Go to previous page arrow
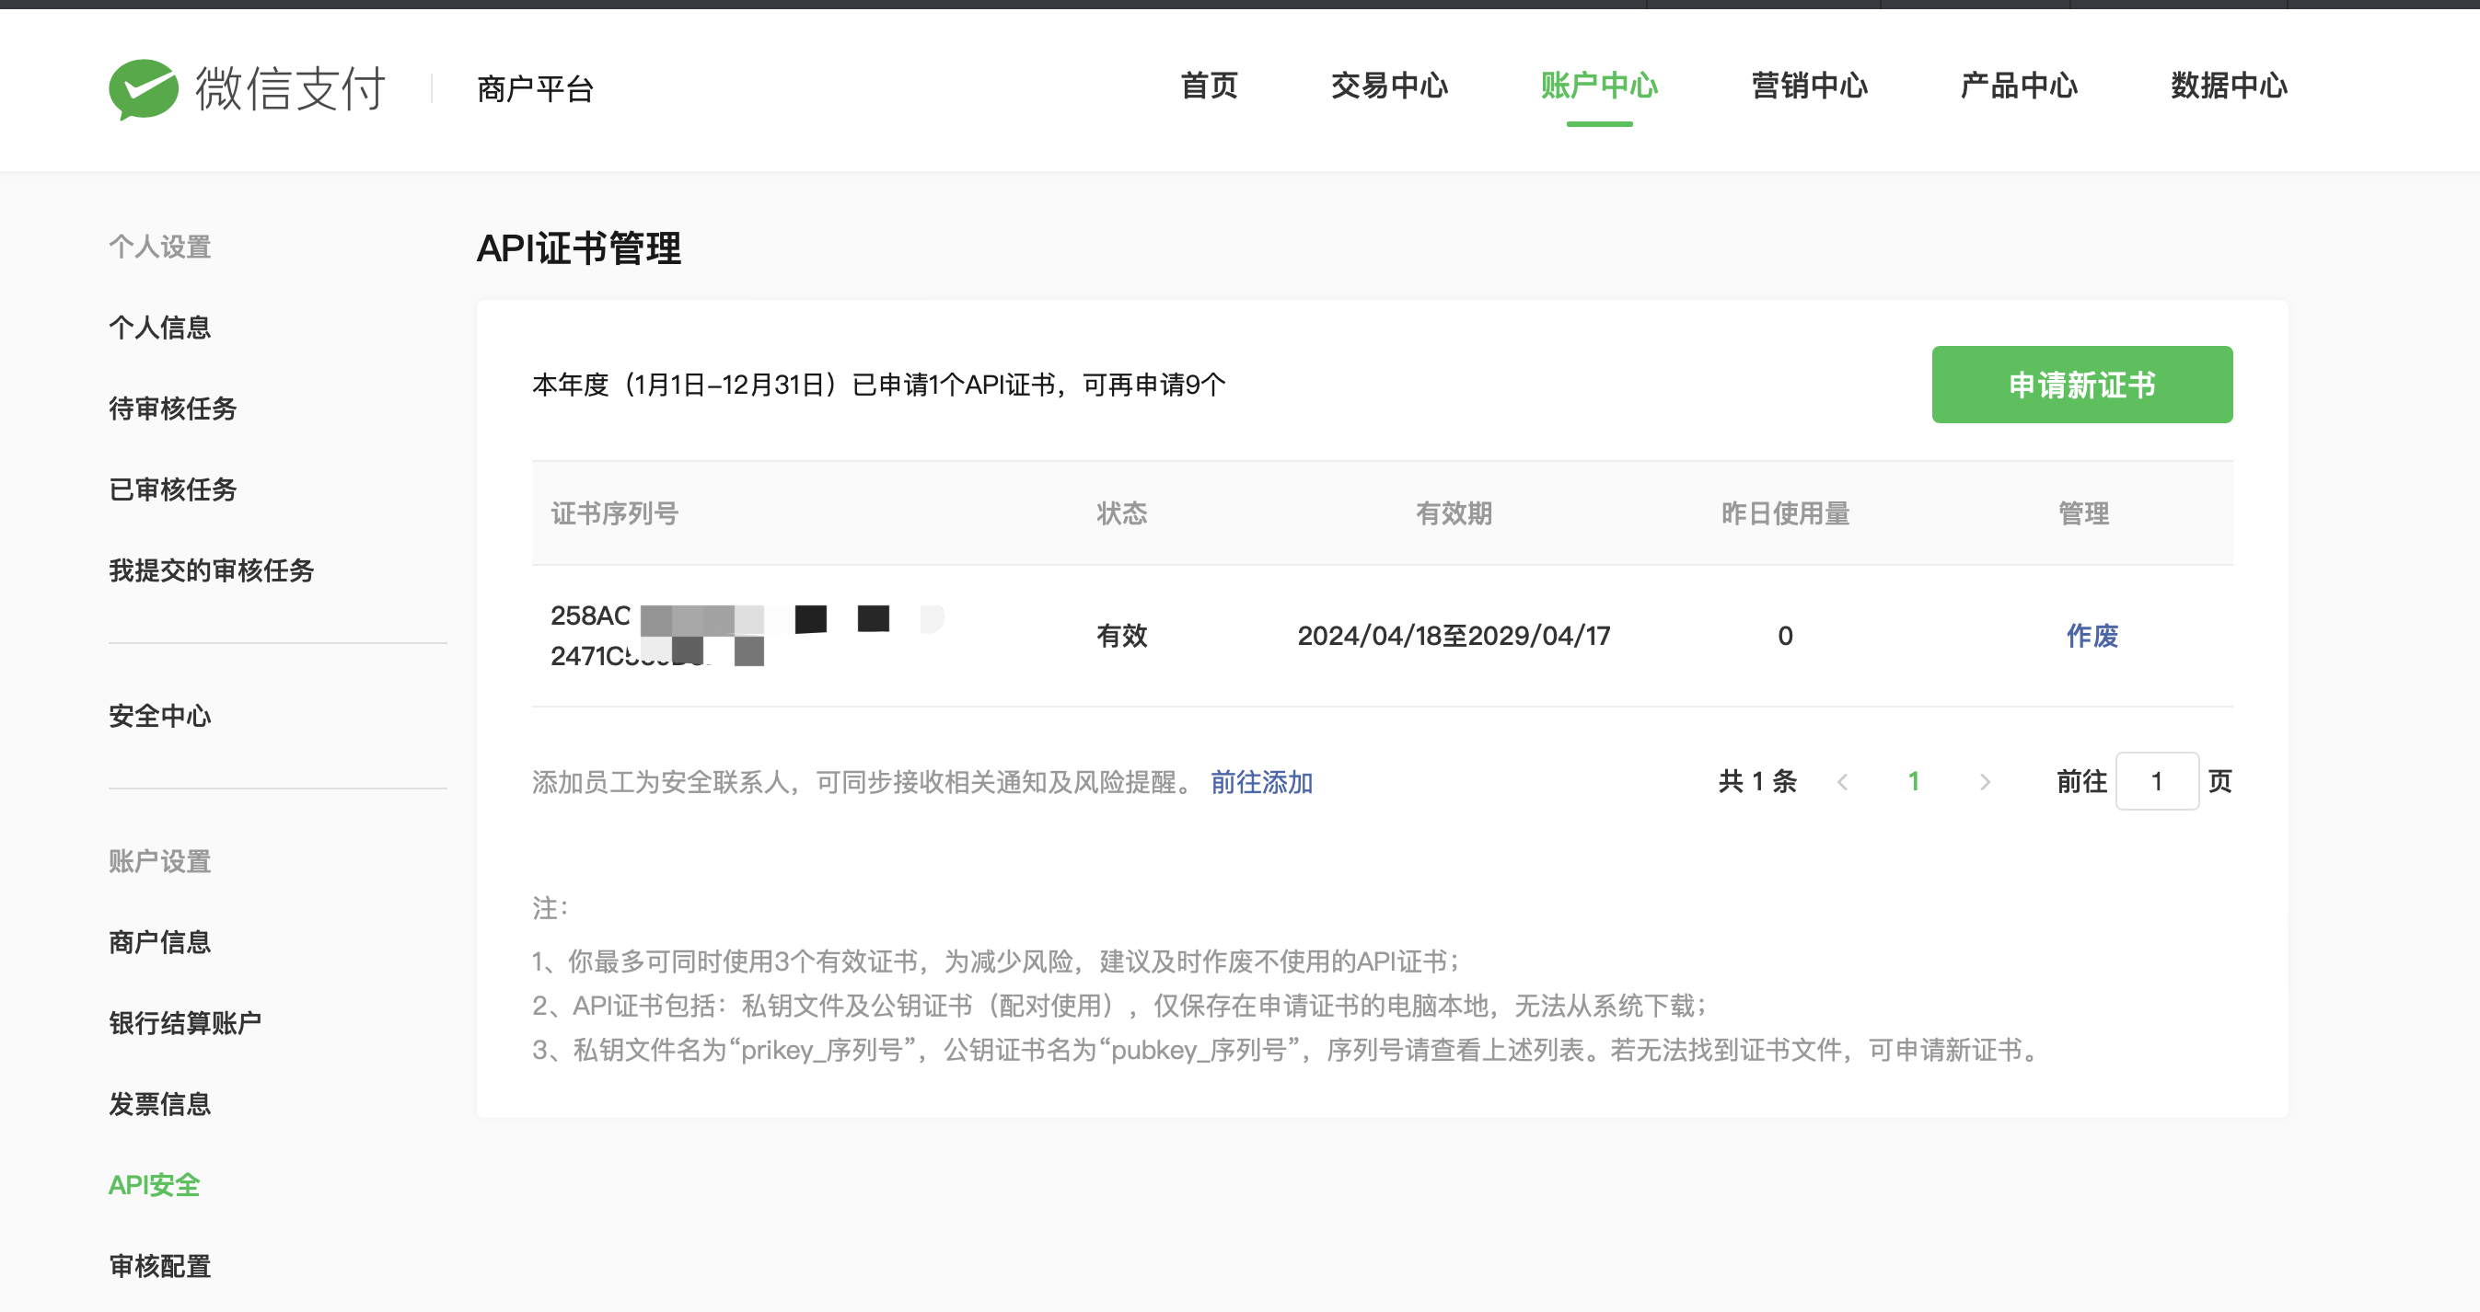 coord(1842,782)
